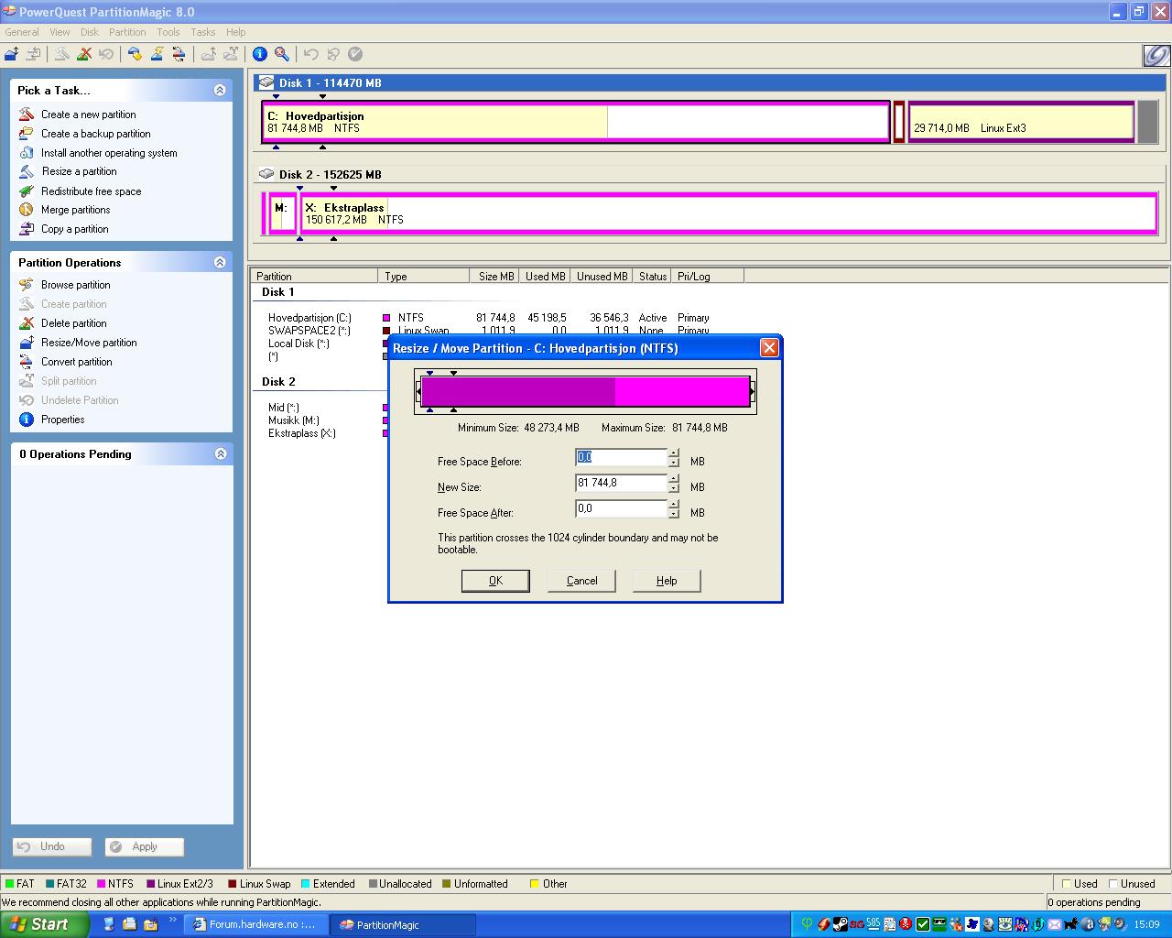Click the NTFS magenta legend swatch
The width and height of the screenshot is (1172, 938).
coord(102,884)
